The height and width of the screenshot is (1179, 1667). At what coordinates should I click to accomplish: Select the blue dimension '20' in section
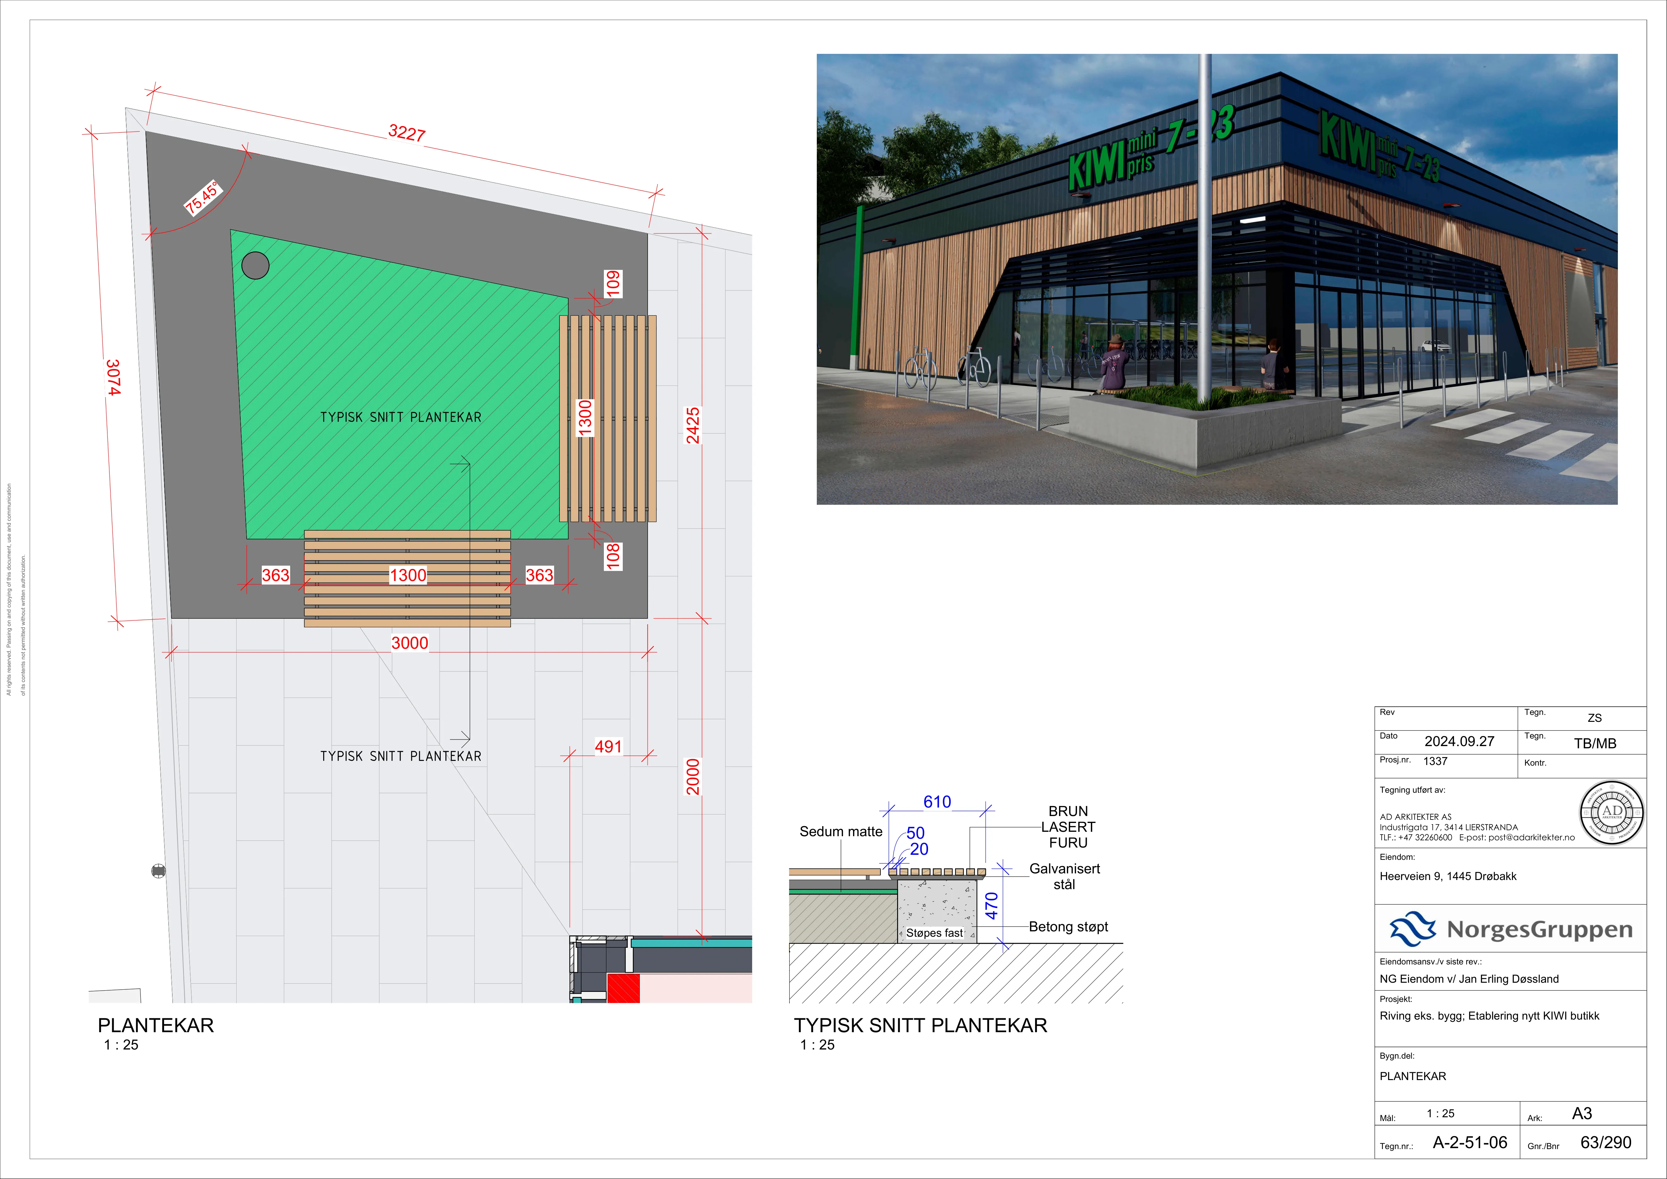coord(919,849)
